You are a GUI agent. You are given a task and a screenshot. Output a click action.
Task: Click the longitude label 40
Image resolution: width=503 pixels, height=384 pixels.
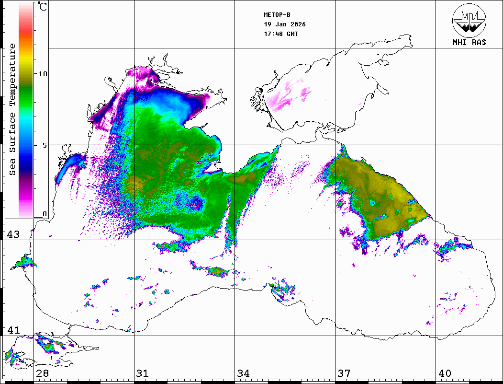pos(445,373)
